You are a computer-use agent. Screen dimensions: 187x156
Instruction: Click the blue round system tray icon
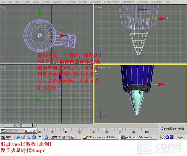click(x=167, y=137)
